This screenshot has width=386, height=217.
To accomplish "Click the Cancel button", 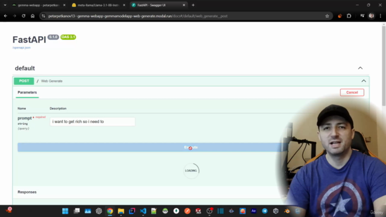I will [352, 92].
